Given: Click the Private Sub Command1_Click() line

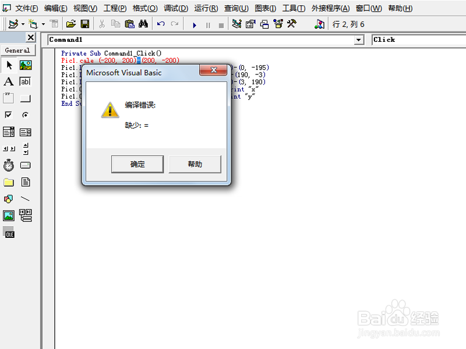Looking at the screenshot, I should click(x=111, y=54).
